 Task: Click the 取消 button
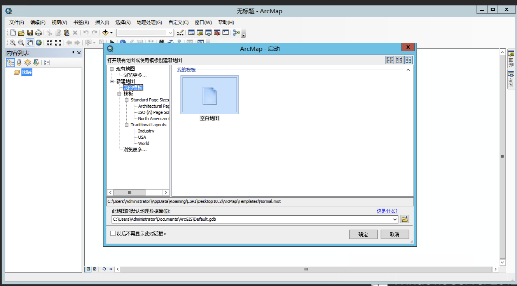(x=395, y=234)
